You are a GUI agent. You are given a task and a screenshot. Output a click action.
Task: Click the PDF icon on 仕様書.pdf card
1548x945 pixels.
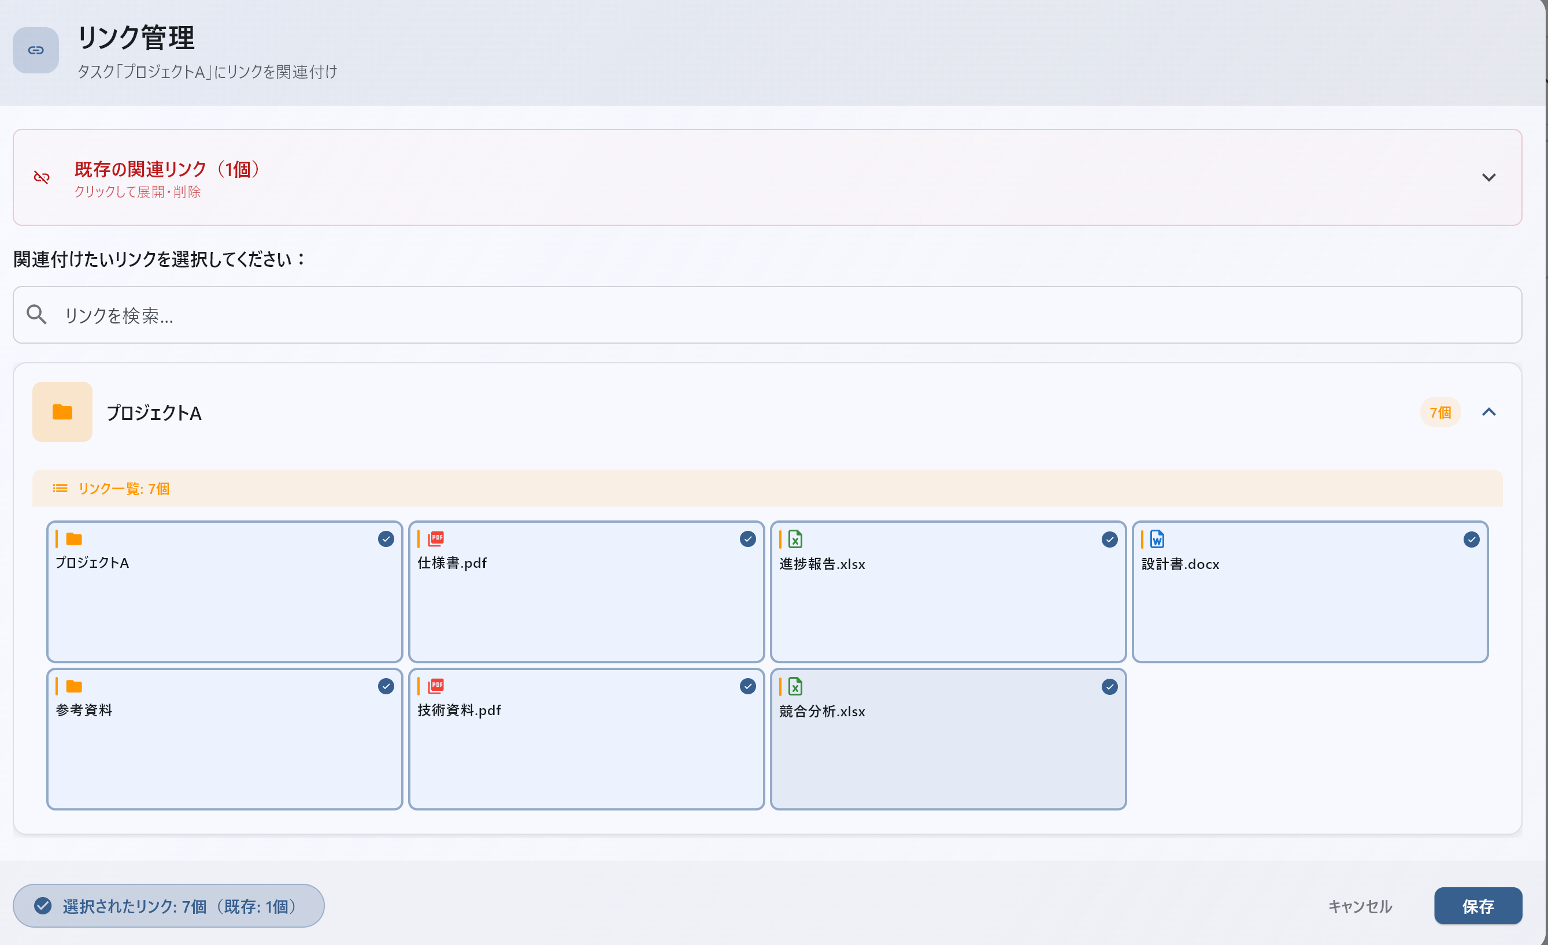[436, 539]
